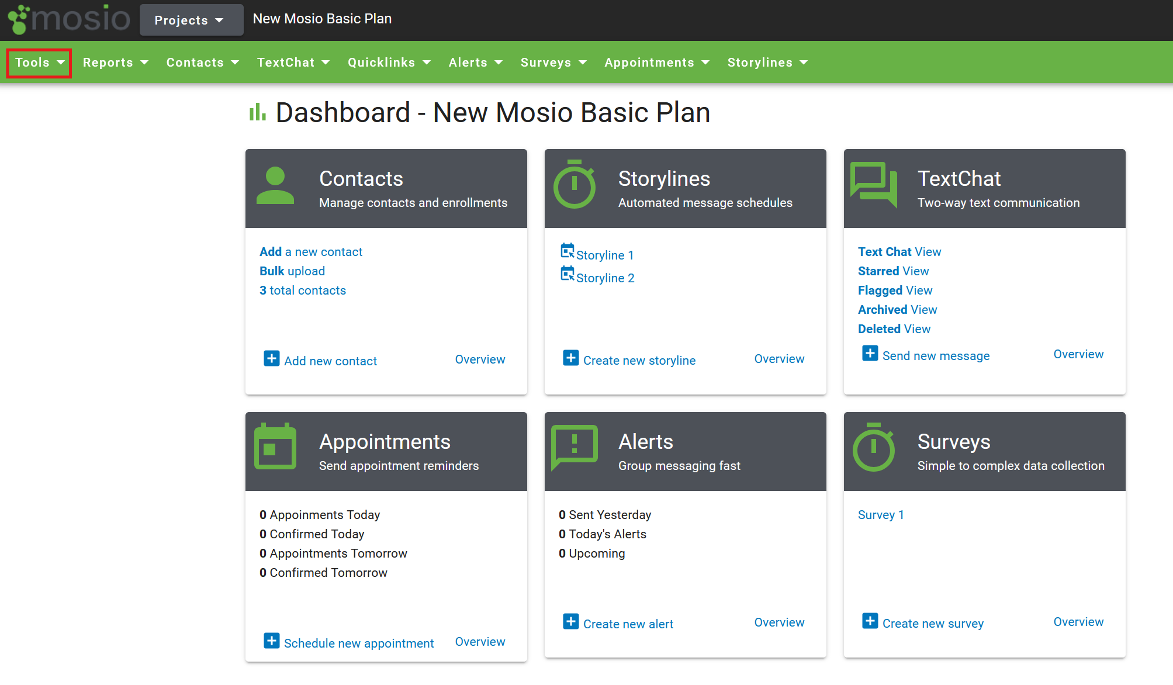Screen dimensions: 1173x685
Task: Click the Appointments calendar icon
Action: pyautogui.click(x=275, y=446)
